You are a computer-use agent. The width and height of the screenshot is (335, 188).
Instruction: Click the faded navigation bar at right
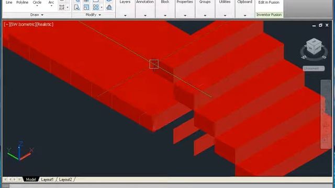(326, 114)
